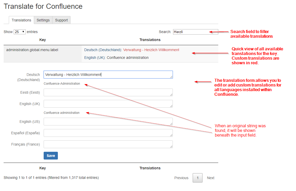Select the English (UK) translation input
Image resolution: width=296 pixels, height=191 pixels.
tap(108, 104)
